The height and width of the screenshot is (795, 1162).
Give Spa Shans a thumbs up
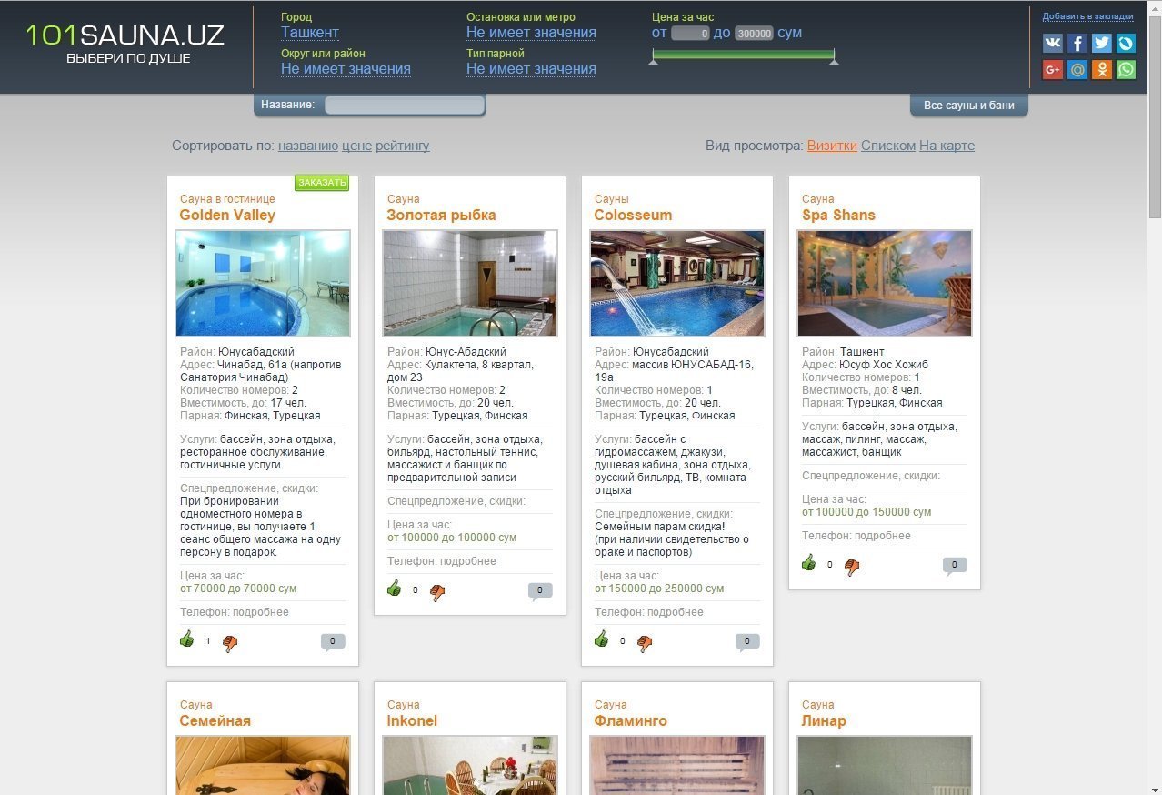[x=809, y=562]
